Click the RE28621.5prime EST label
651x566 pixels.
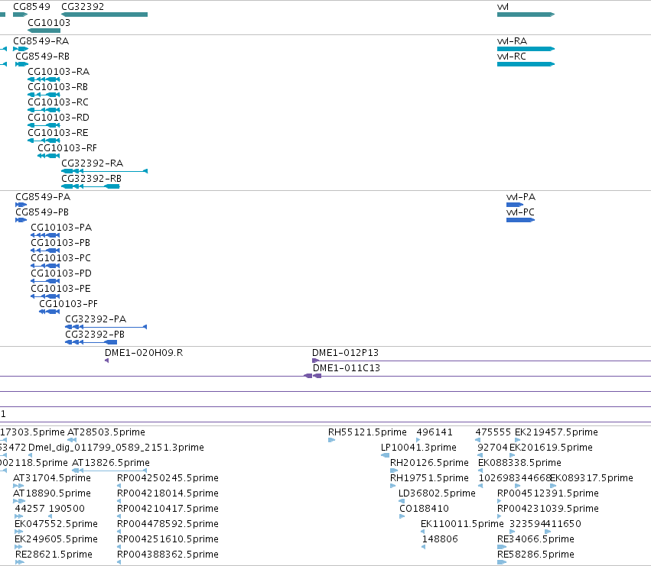(54, 555)
